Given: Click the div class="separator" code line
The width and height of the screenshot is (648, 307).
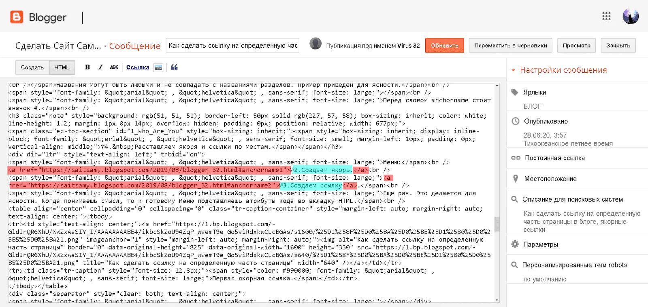Looking at the screenshot, I should click(127, 294).
